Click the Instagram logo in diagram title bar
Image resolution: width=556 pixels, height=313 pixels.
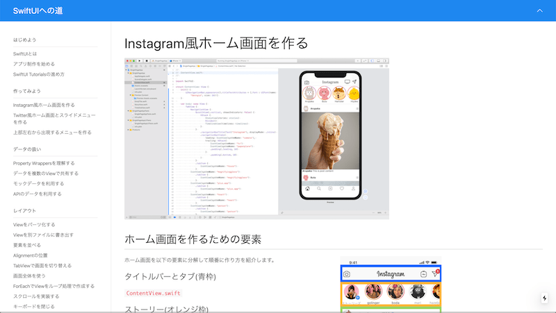coord(391,274)
